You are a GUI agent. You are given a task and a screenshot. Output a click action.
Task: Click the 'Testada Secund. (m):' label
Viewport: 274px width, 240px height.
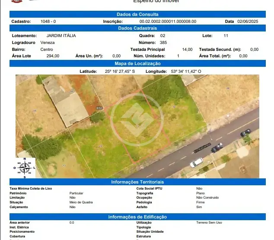point(220,50)
